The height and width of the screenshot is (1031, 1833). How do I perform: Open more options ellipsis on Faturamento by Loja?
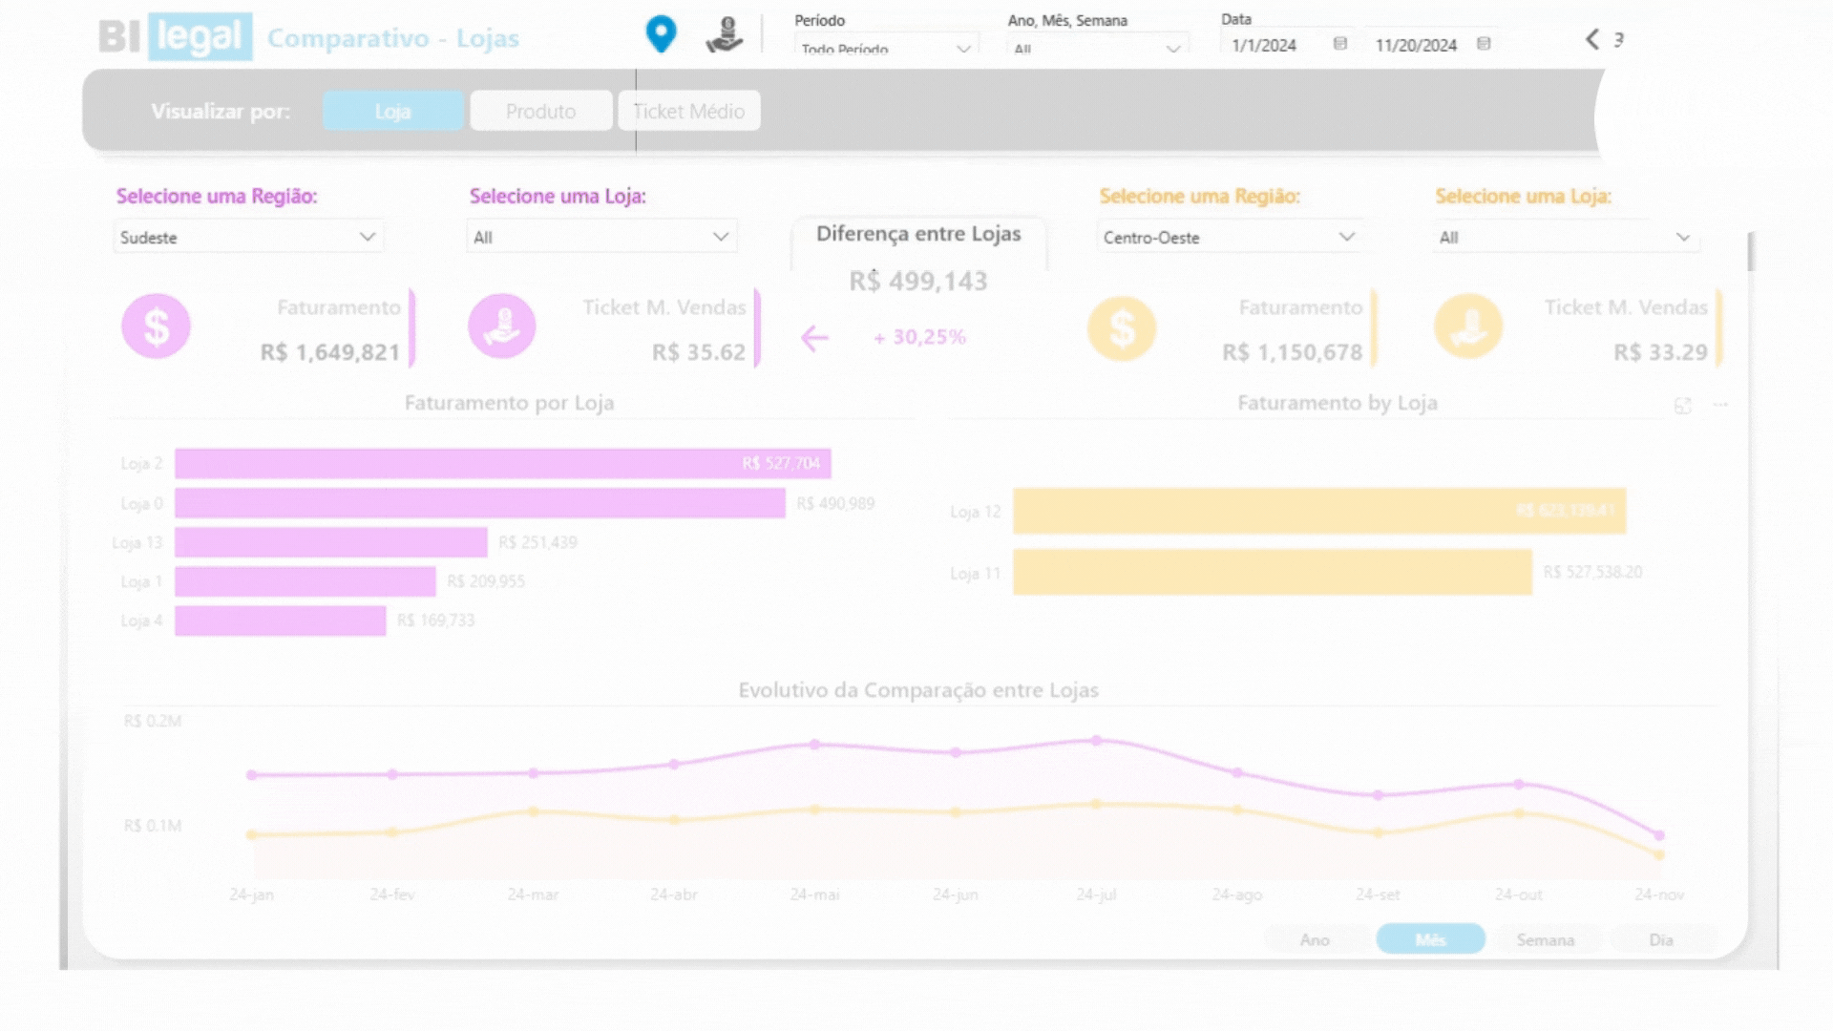click(x=1720, y=405)
